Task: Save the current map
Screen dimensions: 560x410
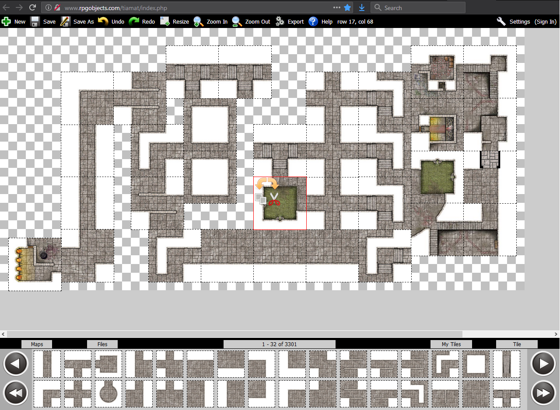Action: 45,21
